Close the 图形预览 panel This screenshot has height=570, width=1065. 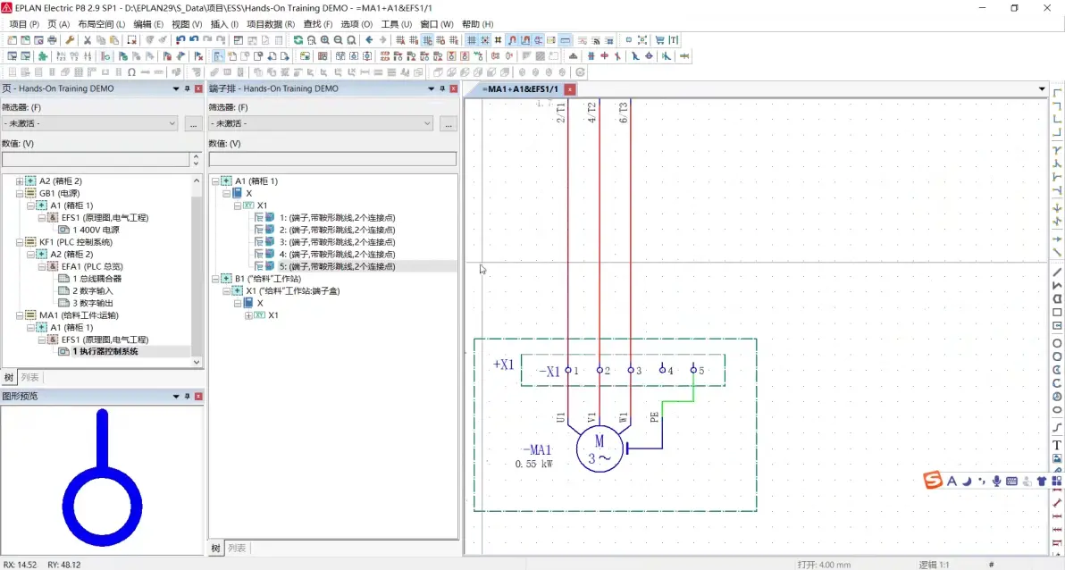point(198,396)
